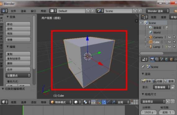The height and width of the screenshot is (115, 177).
Task: Click the Lamp icon in the outliner
Action: coord(151,47)
